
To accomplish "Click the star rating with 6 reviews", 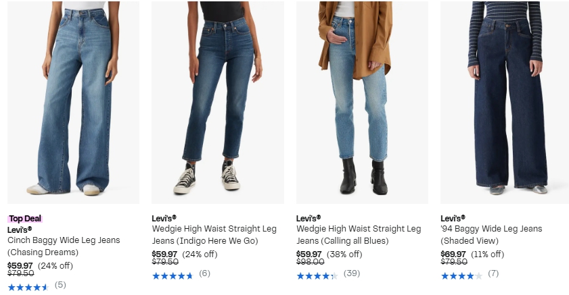I will [173, 276].
